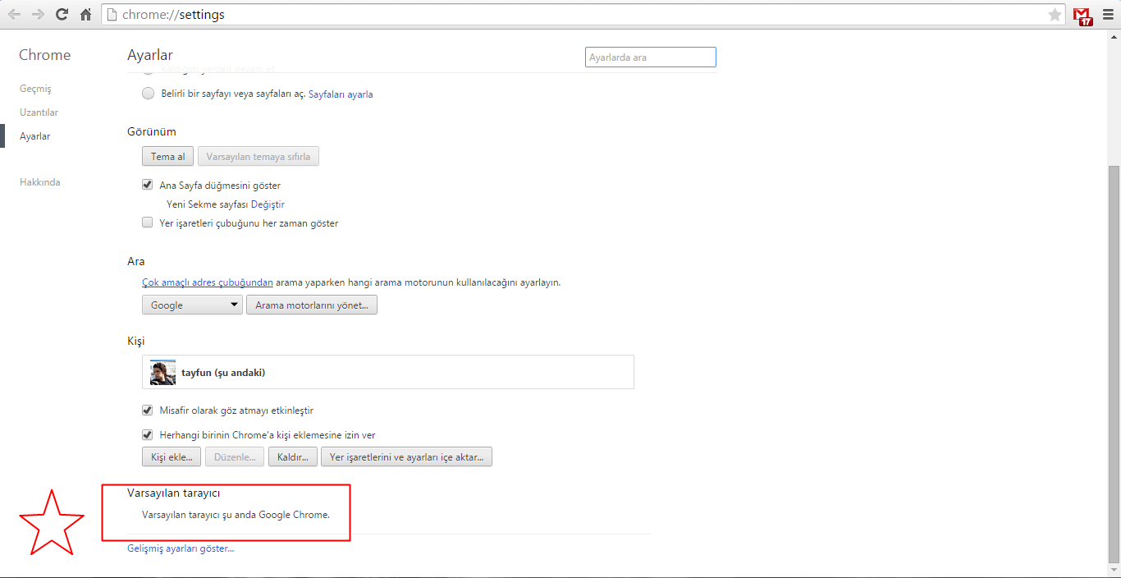The height and width of the screenshot is (578, 1121).
Task: Click the 'Chrome' title in sidebar
Action: 45,55
